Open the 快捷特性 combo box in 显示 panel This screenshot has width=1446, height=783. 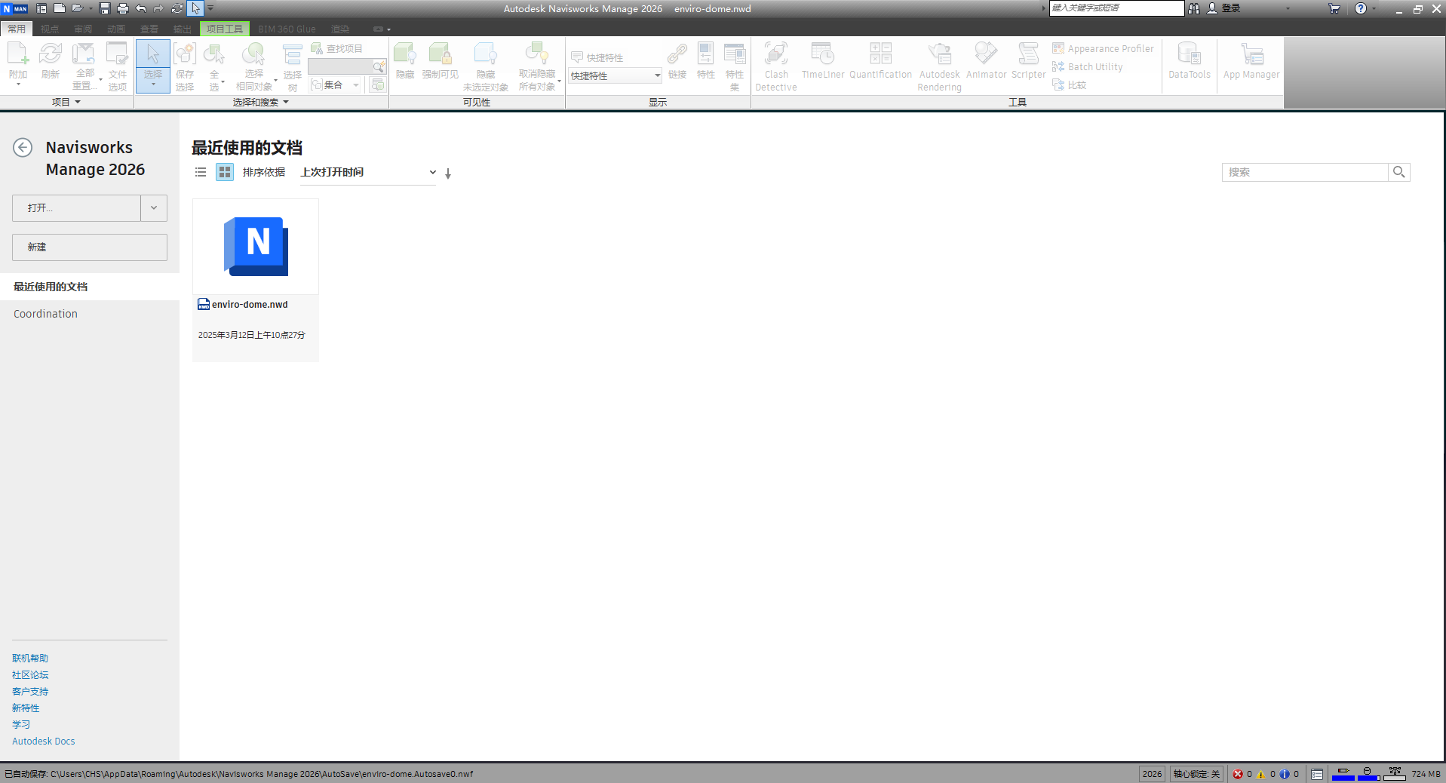pos(616,75)
